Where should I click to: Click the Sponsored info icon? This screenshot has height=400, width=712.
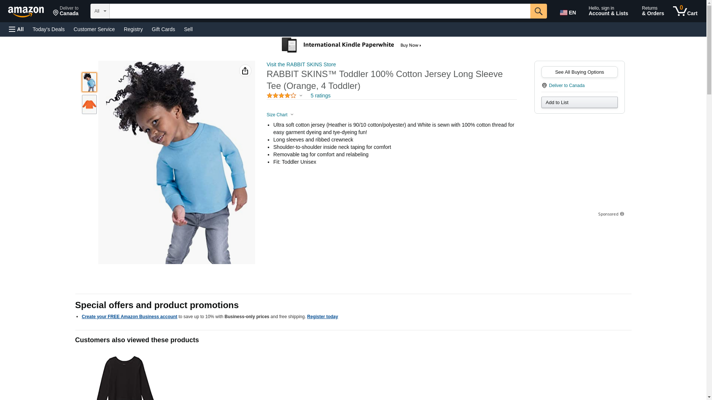(622, 214)
